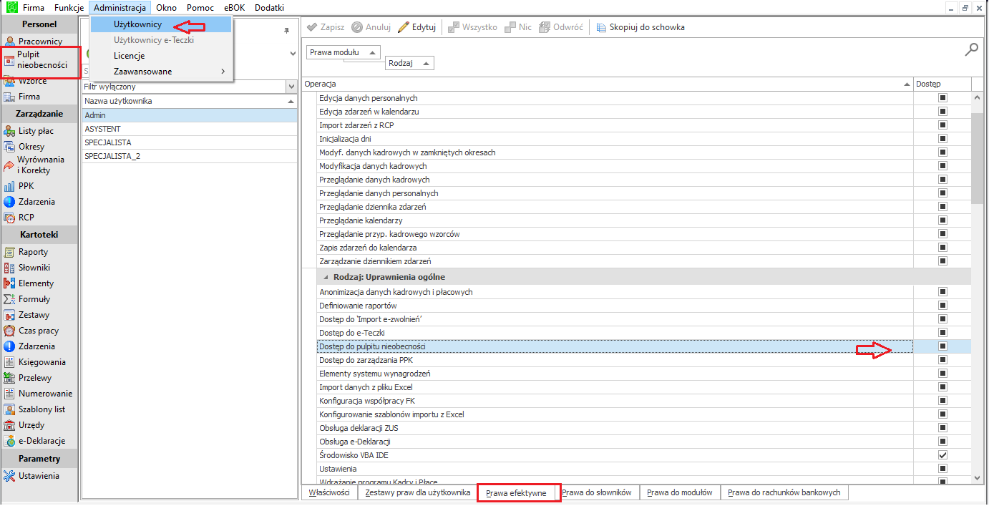Click the Zapisz toolbar button
The width and height of the screenshot is (994, 511).
pos(326,27)
